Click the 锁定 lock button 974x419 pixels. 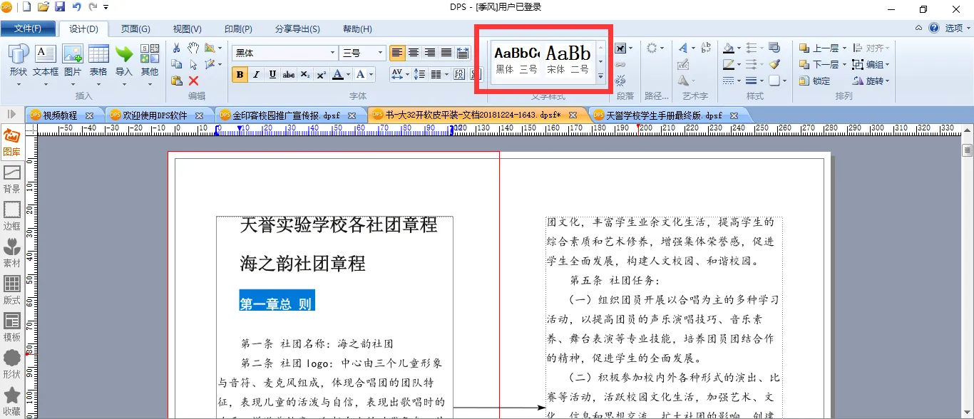point(815,81)
